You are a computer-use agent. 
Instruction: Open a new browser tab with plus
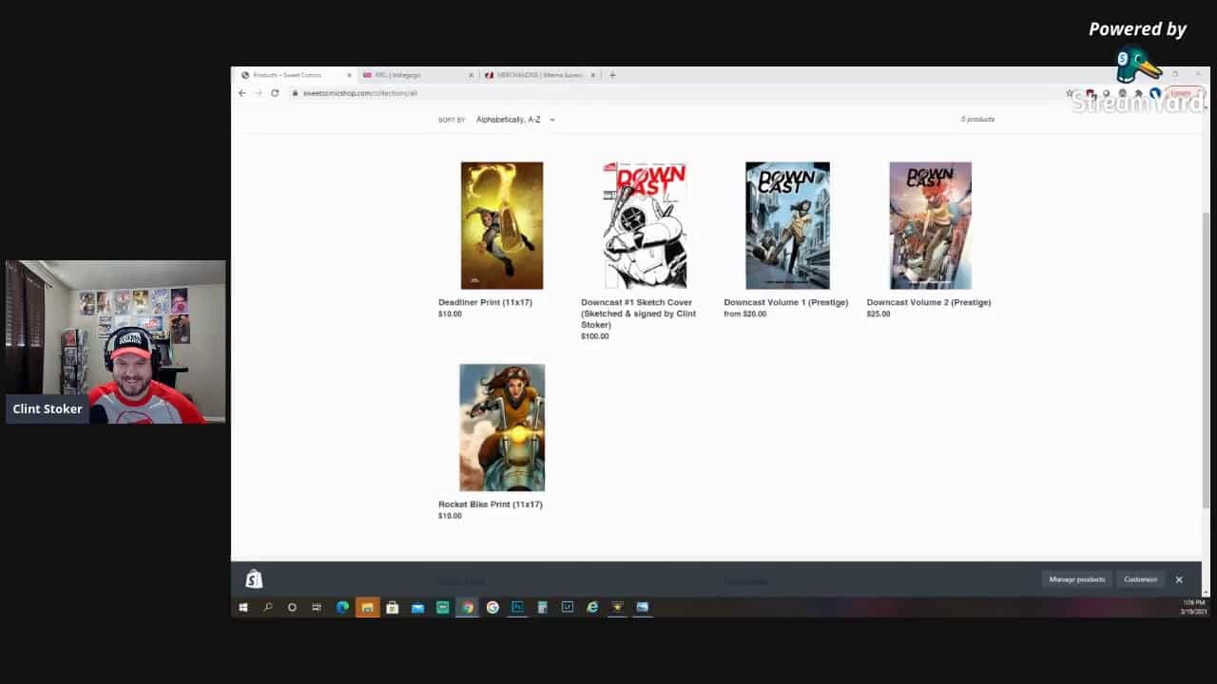612,75
